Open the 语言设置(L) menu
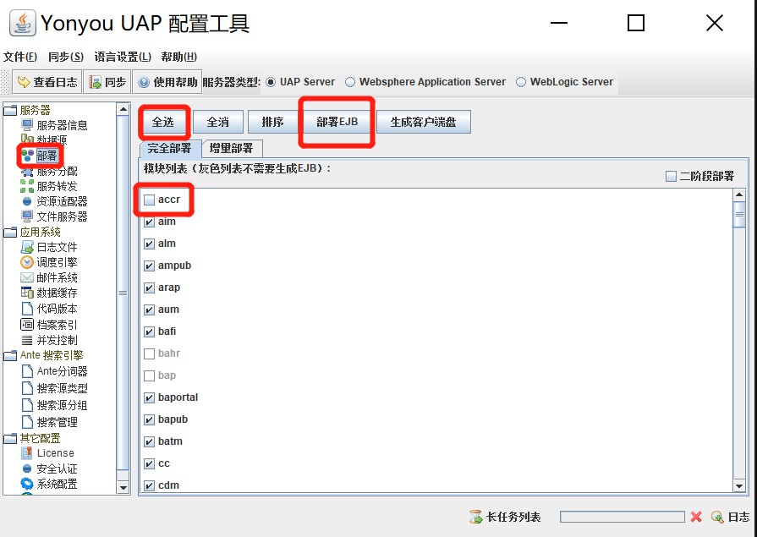 tap(123, 57)
